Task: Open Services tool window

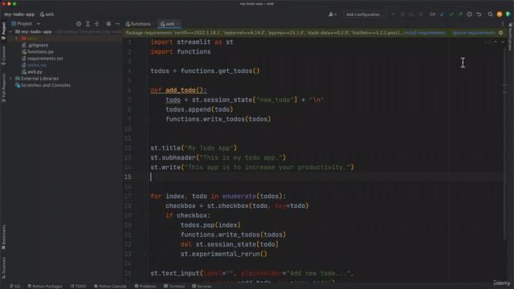Action: point(202,286)
